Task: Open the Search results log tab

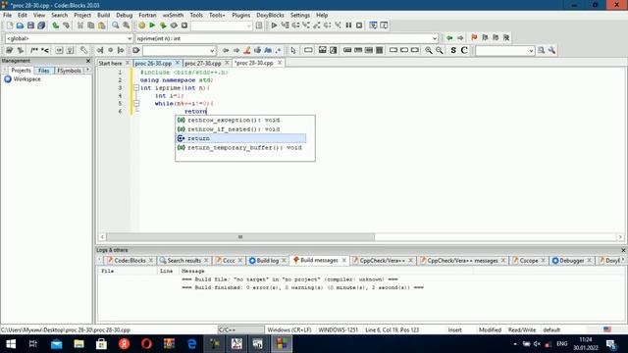Action: [183, 260]
